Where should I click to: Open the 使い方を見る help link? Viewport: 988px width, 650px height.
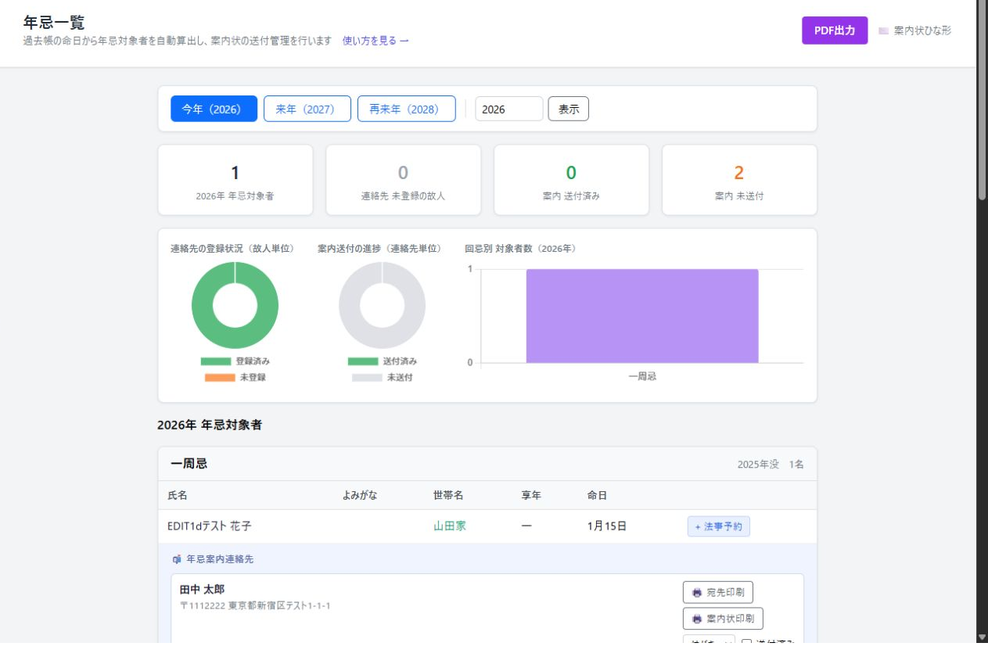375,41
